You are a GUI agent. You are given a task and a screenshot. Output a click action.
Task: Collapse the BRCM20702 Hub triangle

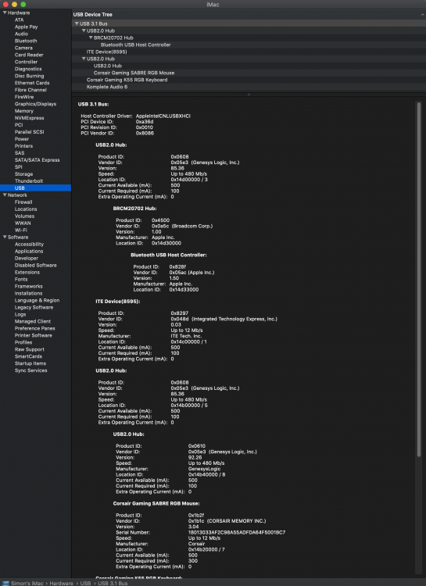click(91, 38)
